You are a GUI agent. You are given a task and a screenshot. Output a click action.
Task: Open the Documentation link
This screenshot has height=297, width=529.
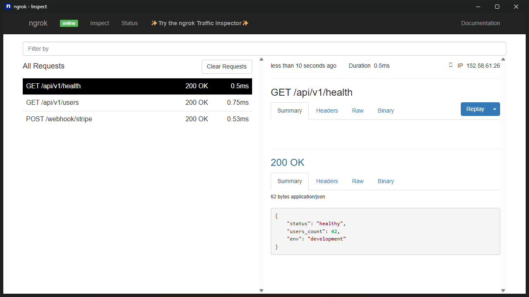(481, 23)
